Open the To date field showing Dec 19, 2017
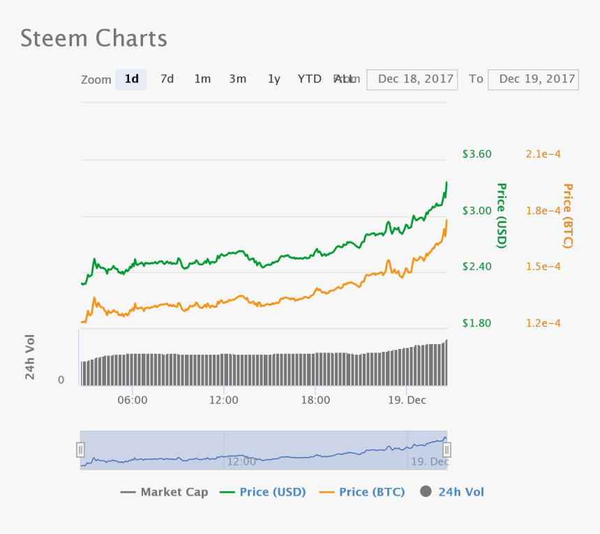This screenshot has width=600, height=534. (533, 79)
